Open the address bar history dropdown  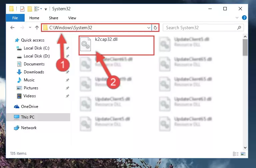(149, 28)
